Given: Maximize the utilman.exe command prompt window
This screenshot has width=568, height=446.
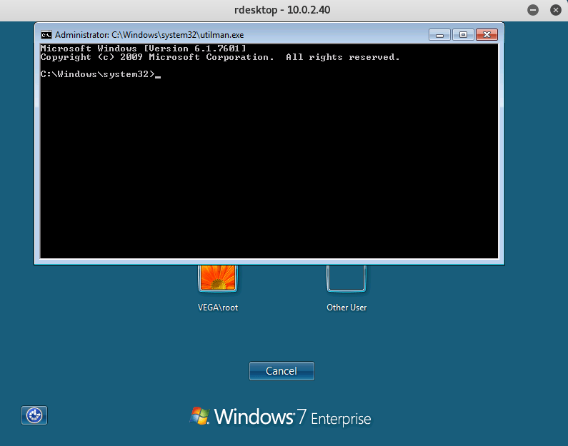Looking at the screenshot, I should click(x=463, y=34).
